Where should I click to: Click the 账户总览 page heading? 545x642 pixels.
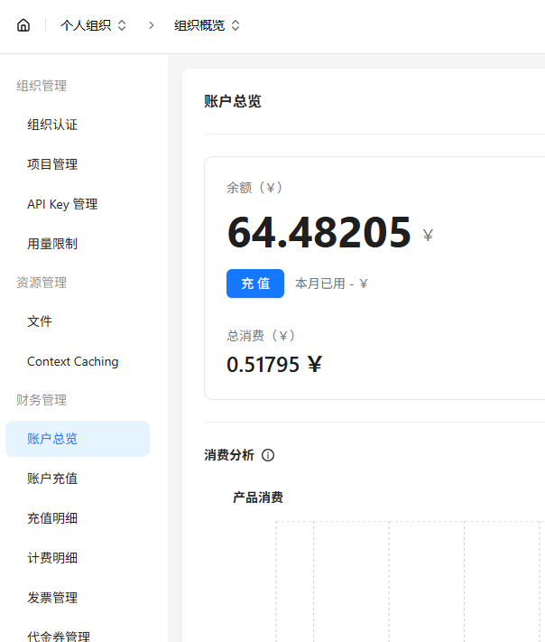click(233, 101)
